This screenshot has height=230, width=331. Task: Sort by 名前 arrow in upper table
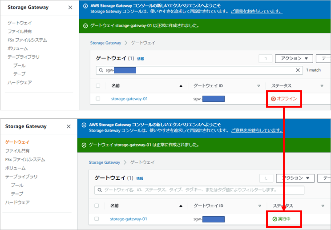pos(181,86)
